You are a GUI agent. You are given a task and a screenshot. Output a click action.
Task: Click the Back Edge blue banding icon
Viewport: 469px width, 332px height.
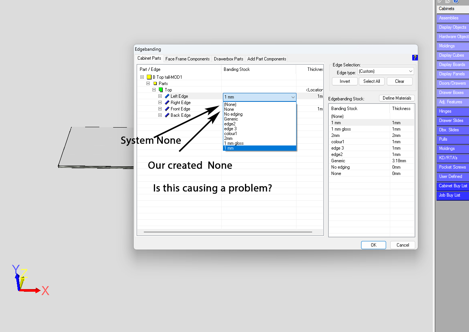click(x=167, y=115)
